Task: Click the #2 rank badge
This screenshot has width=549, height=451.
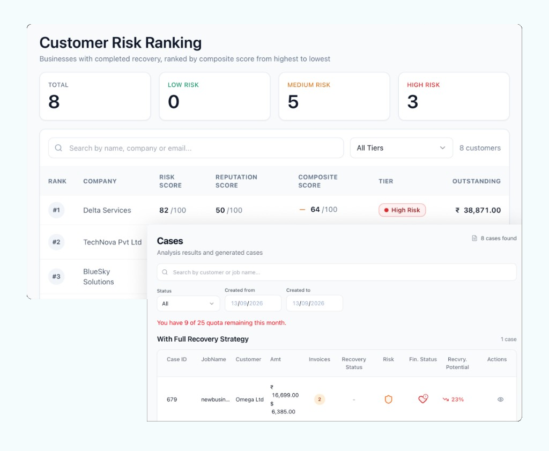Action: click(x=56, y=242)
